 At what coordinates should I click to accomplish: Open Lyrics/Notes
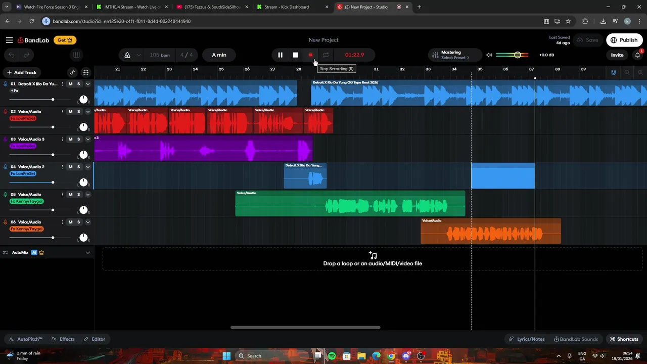point(527,339)
